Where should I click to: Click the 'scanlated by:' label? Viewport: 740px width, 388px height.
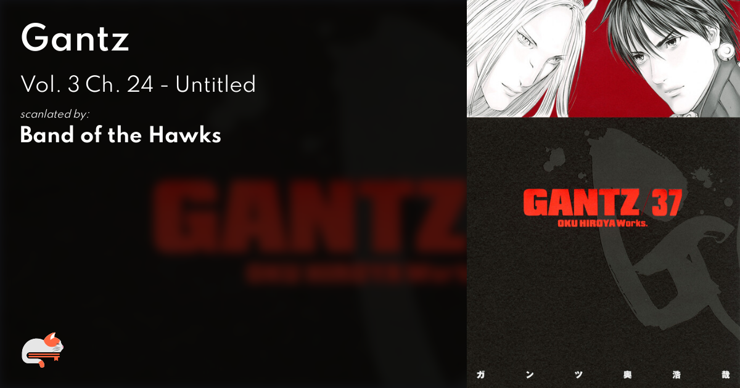pyautogui.click(x=55, y=114)
